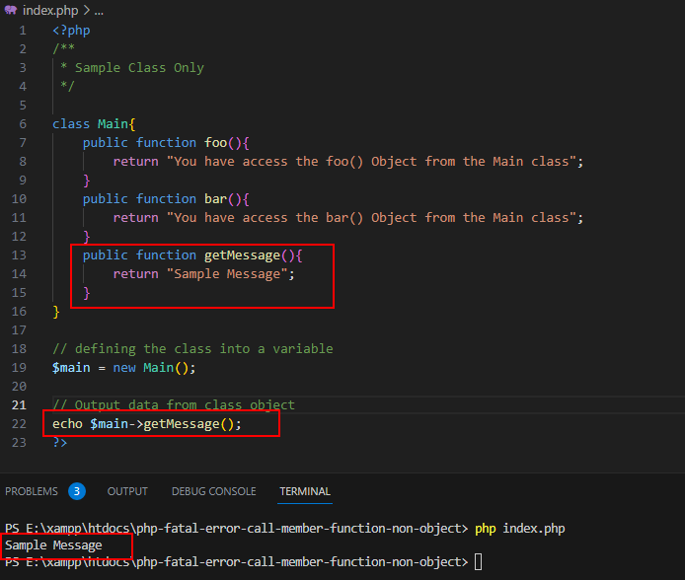Screen dimensions: 685x580
Task: Click 'new Main()' instantiation on line 19
Action: [151, 368]
